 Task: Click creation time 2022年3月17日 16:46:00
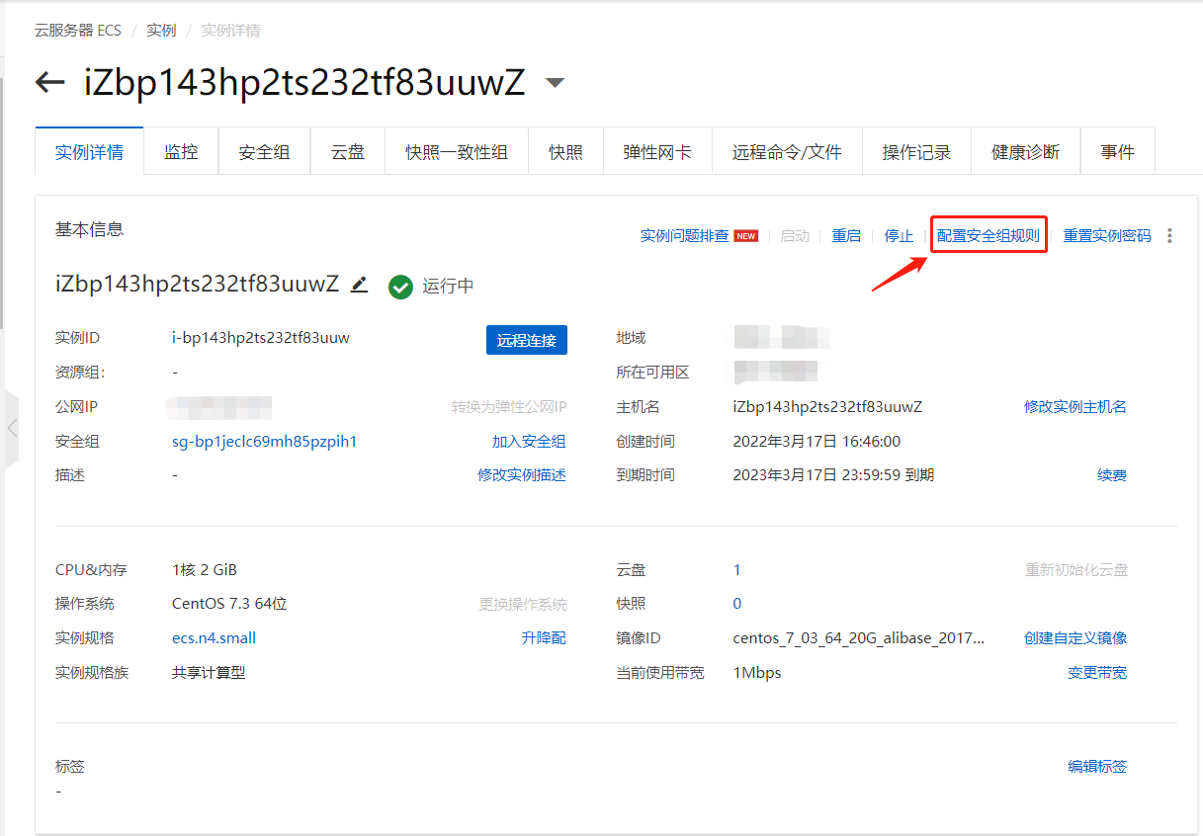coord(816,442)
